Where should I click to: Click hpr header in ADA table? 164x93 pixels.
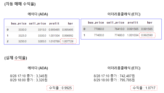[70, 24]
